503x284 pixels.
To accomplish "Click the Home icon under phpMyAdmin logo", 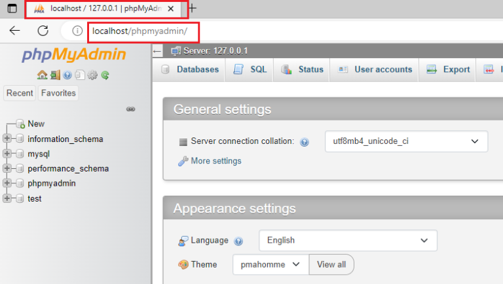I will pos(42,75).
